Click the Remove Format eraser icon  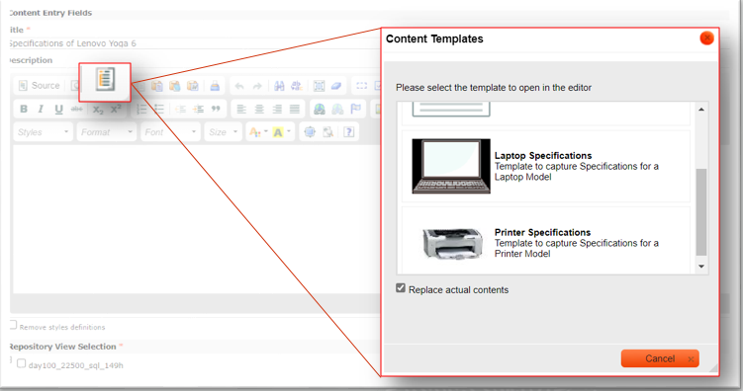(336, 86)
